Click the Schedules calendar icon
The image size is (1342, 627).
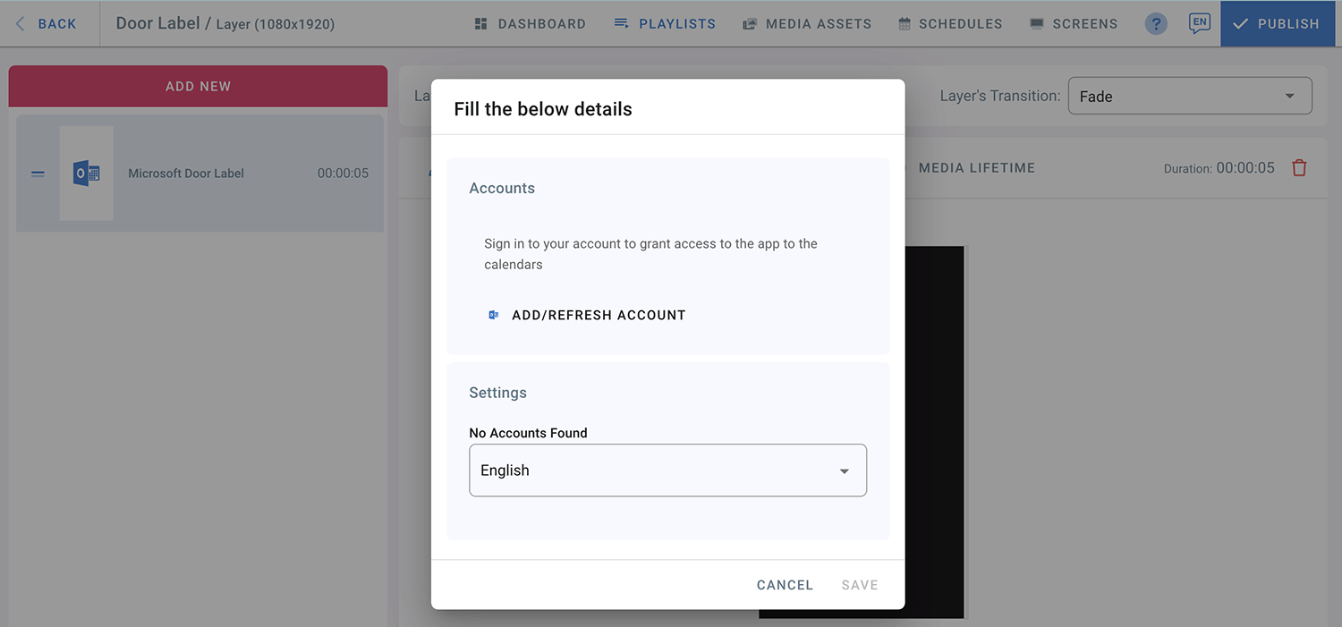pos(905,24)
